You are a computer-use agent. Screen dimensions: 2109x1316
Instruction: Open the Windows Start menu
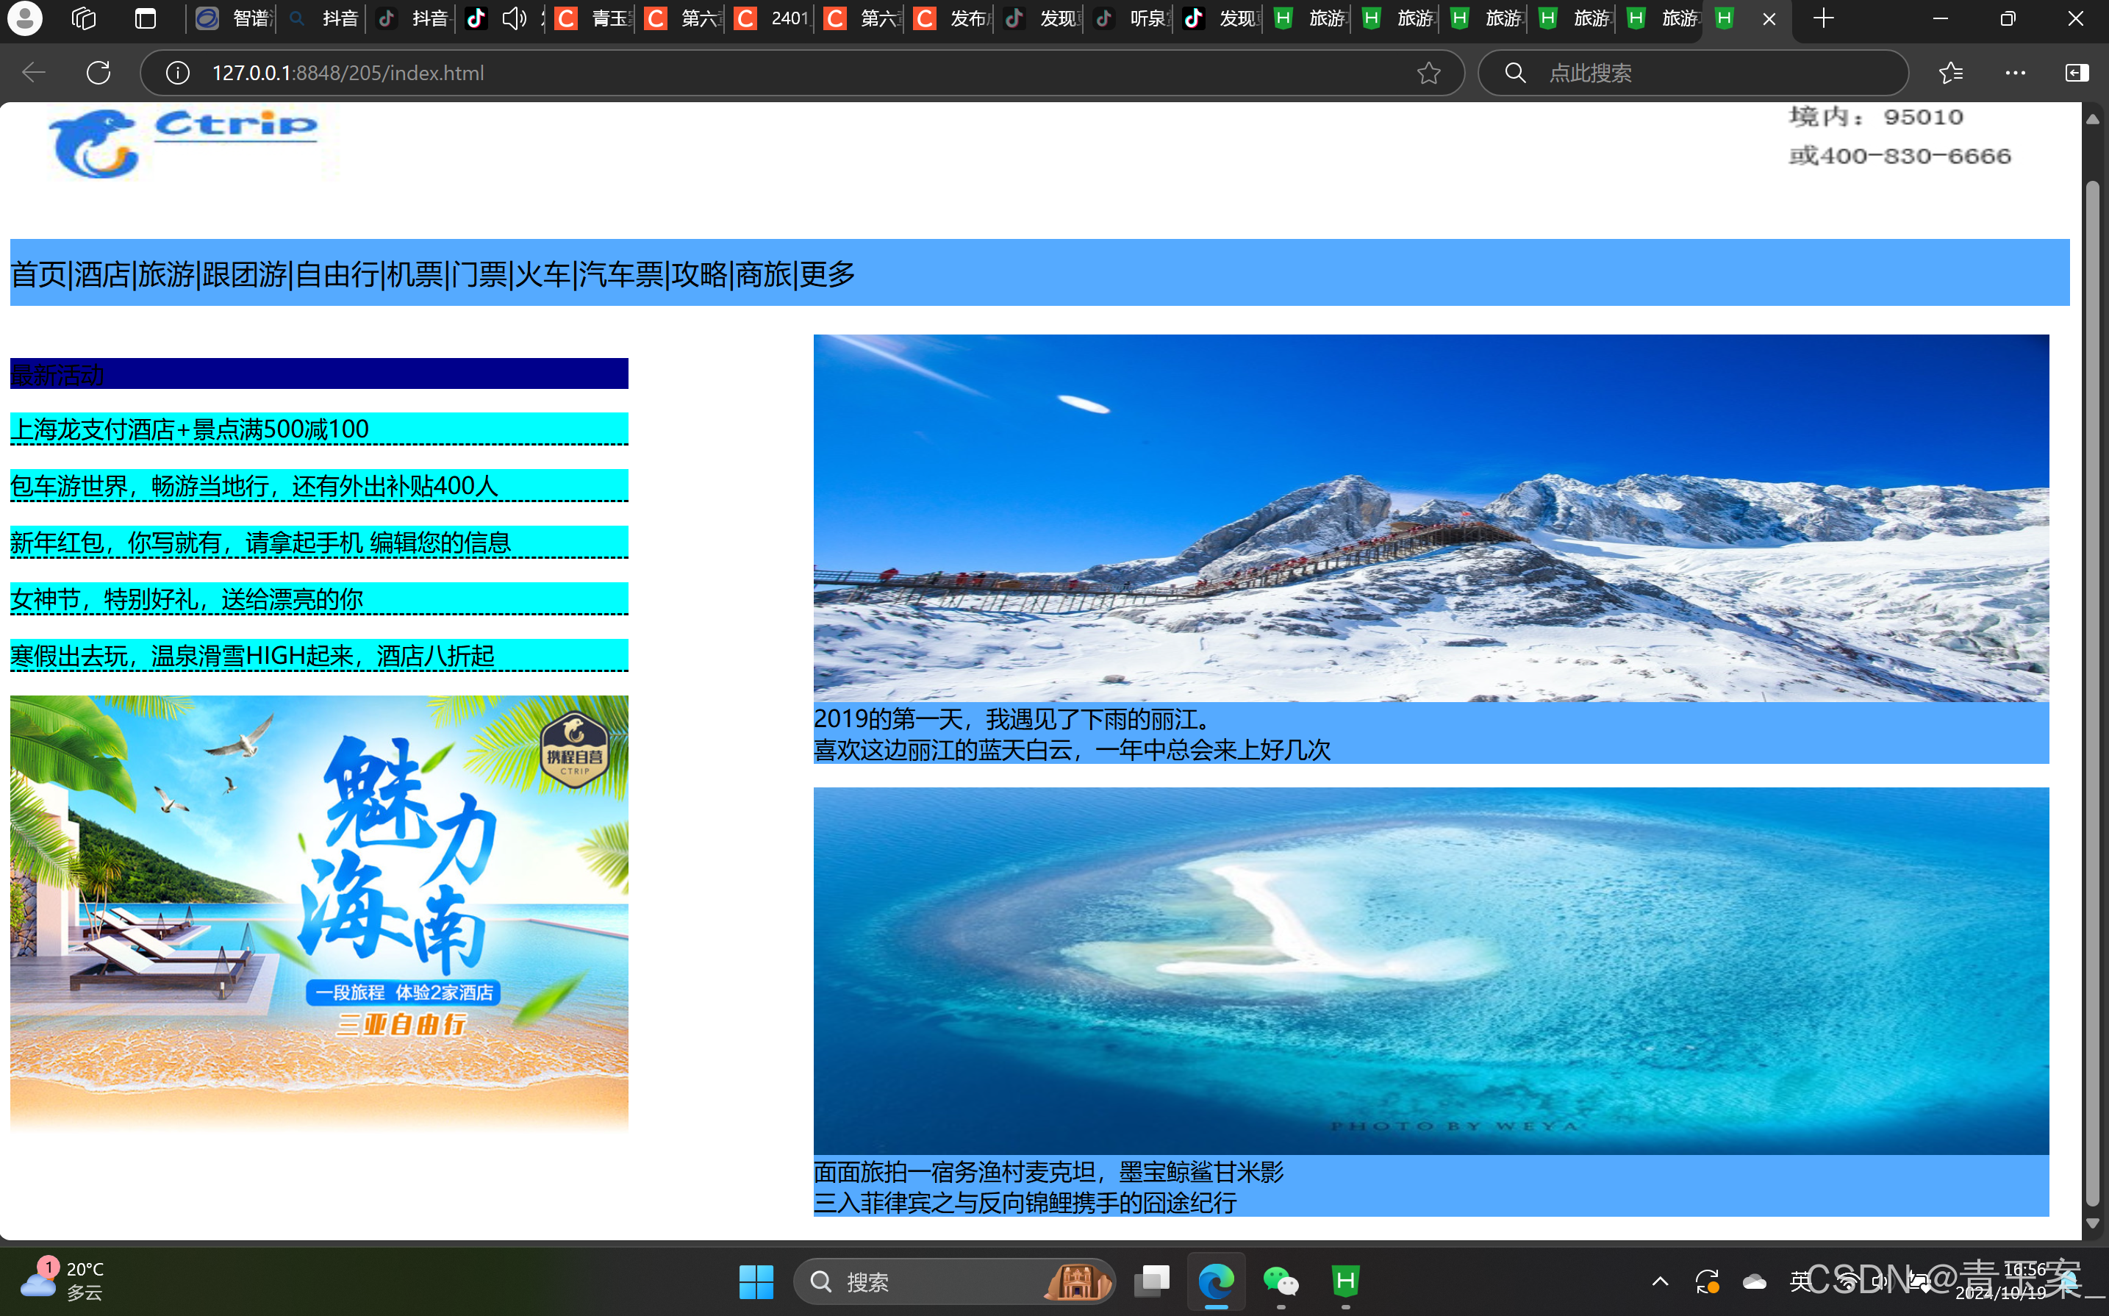pos(755,1281)
